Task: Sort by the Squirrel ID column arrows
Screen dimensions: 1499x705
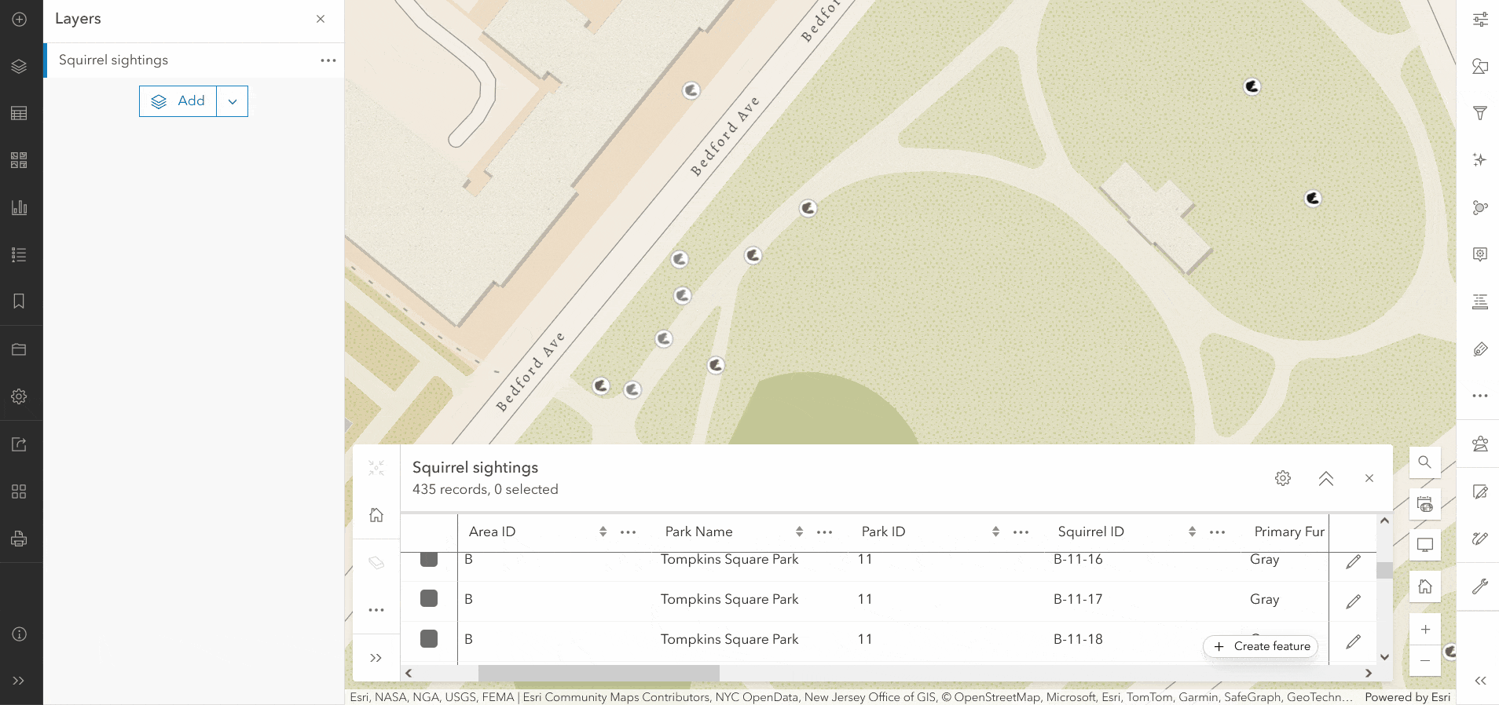Action: 1192,531
